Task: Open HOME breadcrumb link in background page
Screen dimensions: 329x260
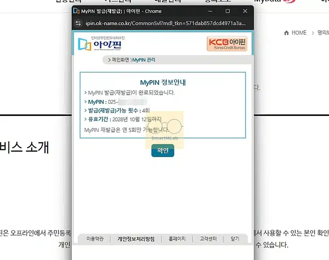Action: click(x=299, y=33)
